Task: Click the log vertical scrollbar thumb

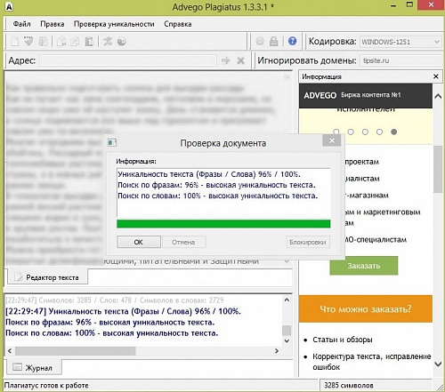Action: pos(287,330)
